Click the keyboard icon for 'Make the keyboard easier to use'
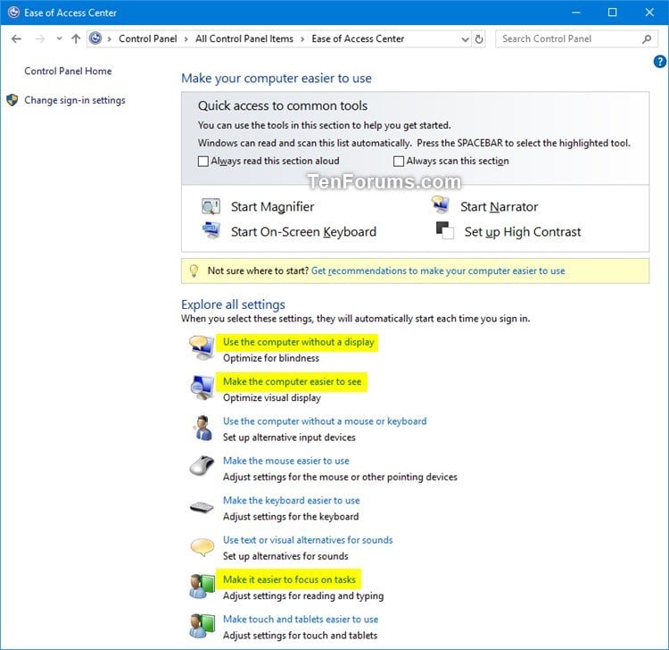This screenshot has height=650, width=669. point(202,507)
